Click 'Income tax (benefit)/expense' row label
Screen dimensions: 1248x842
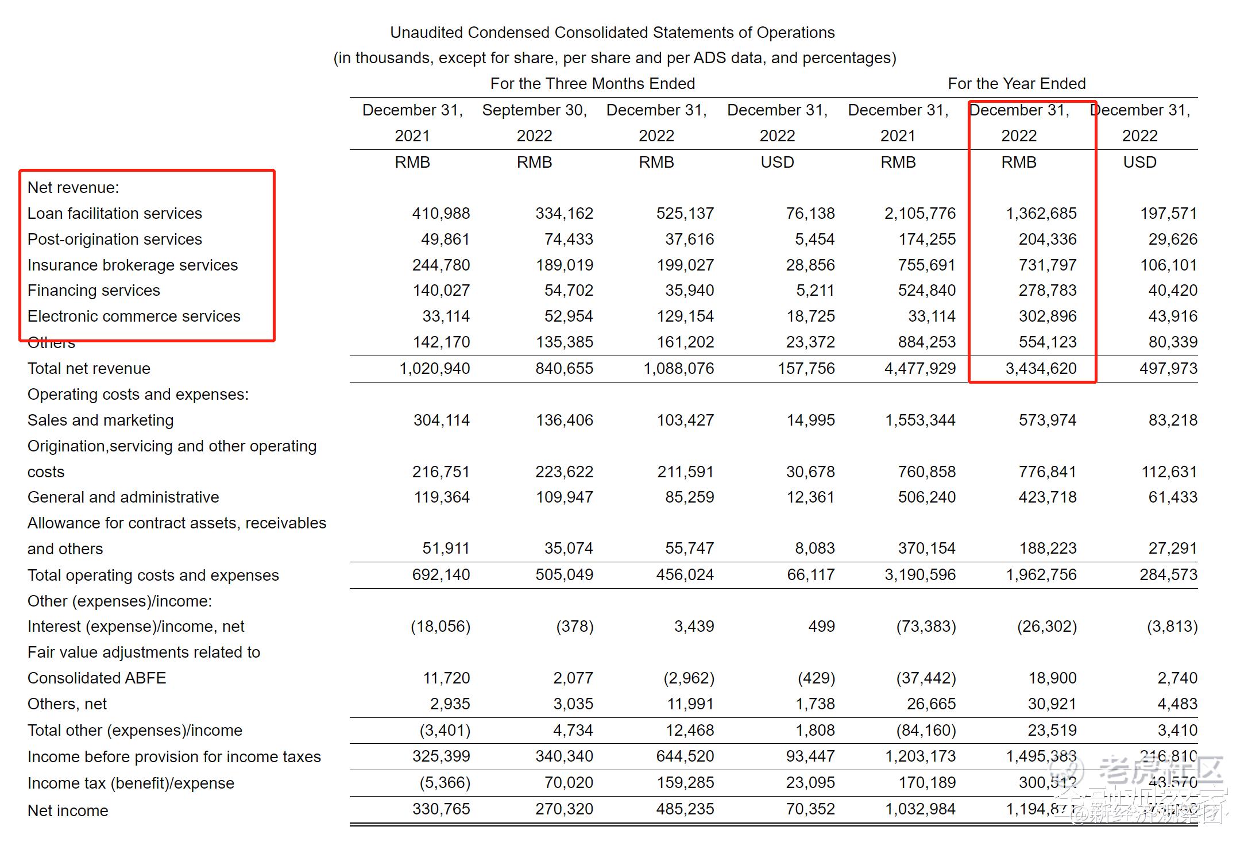(130, 783)
